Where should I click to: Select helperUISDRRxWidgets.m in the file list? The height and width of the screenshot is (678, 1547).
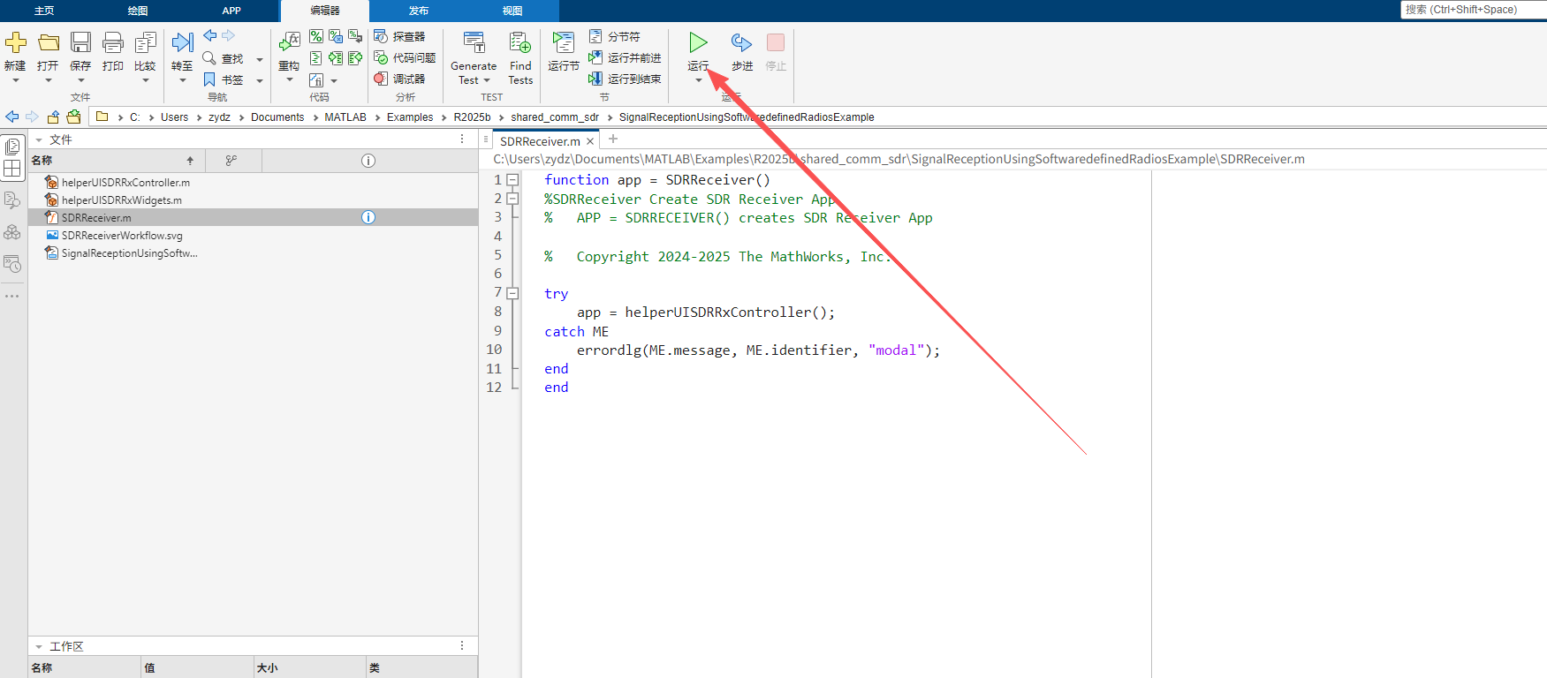122,200
